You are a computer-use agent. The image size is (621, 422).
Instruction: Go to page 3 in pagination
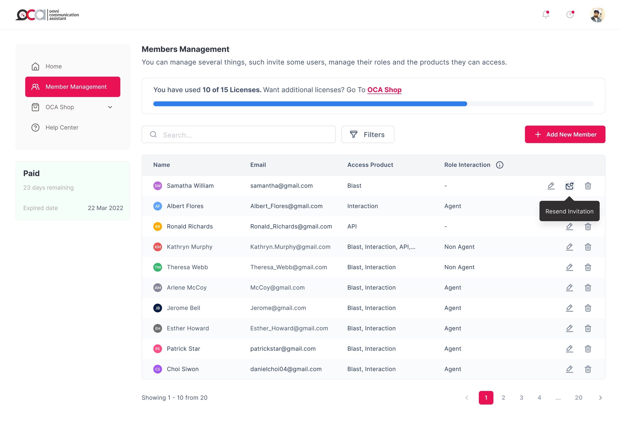521,398
